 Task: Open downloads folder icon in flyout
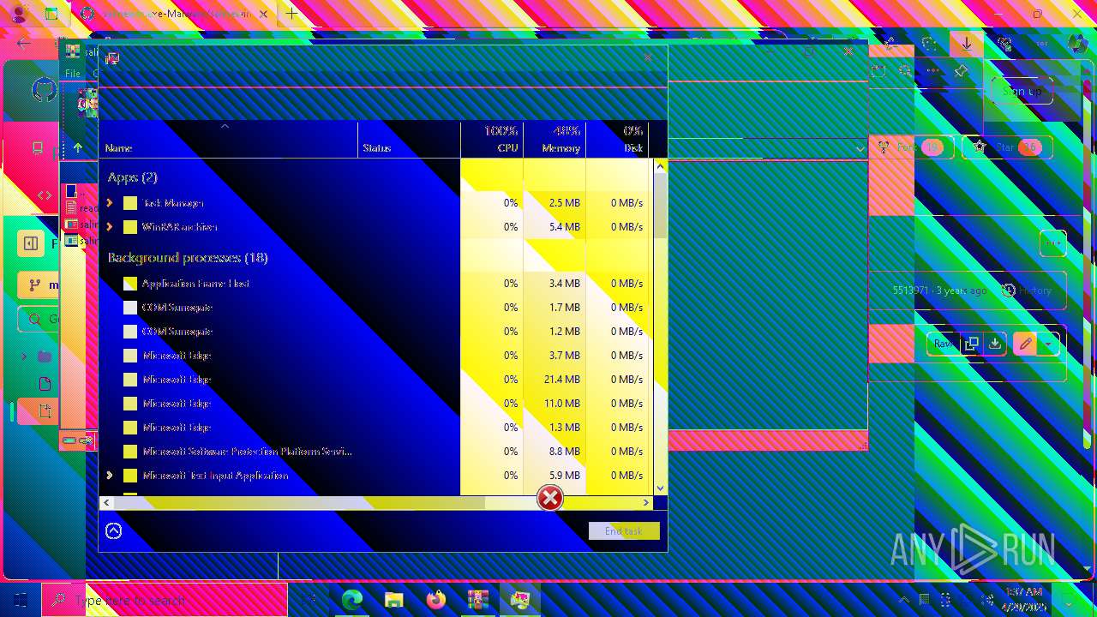click(878, 71)
